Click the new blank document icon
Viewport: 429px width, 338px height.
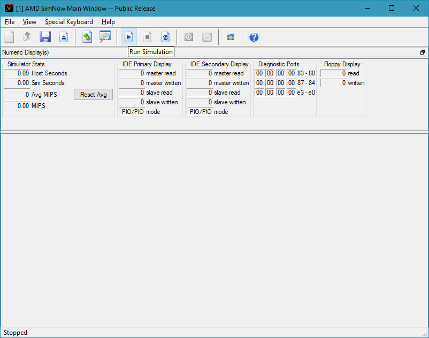pyautogui.click(x=9, y=37)
